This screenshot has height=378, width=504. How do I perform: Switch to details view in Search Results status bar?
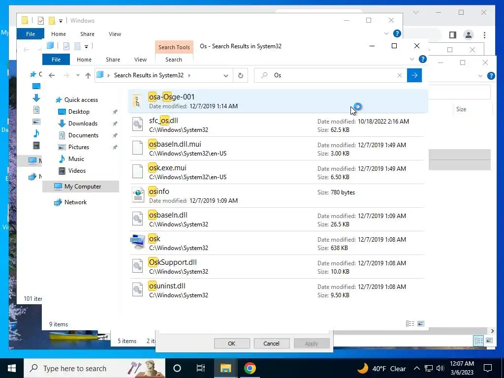410,324
